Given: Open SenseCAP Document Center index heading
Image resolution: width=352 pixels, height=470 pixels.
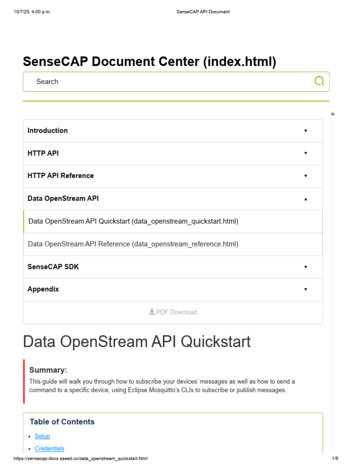Looking at the screenshot, I should (149, 62).
